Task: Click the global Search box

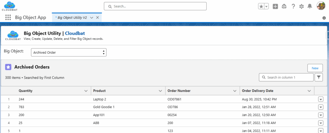Action: (x=155, y=6)
